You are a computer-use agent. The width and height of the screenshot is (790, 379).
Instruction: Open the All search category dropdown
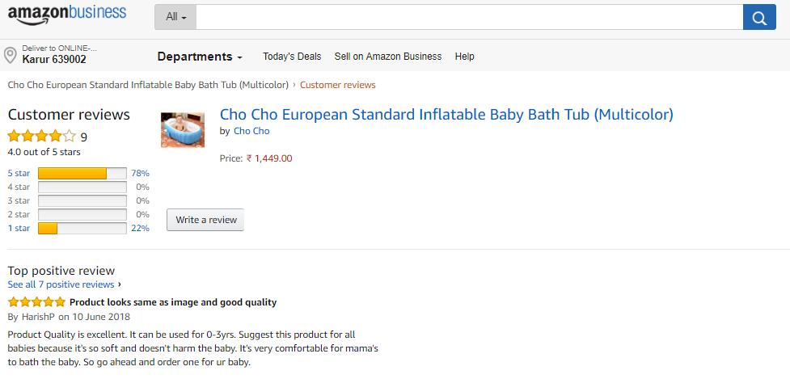pyautogui.click(x=175, y=17)
